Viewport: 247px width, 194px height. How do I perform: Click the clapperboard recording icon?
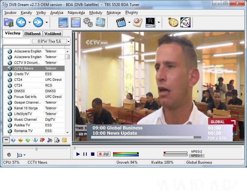tap(121, 22)
